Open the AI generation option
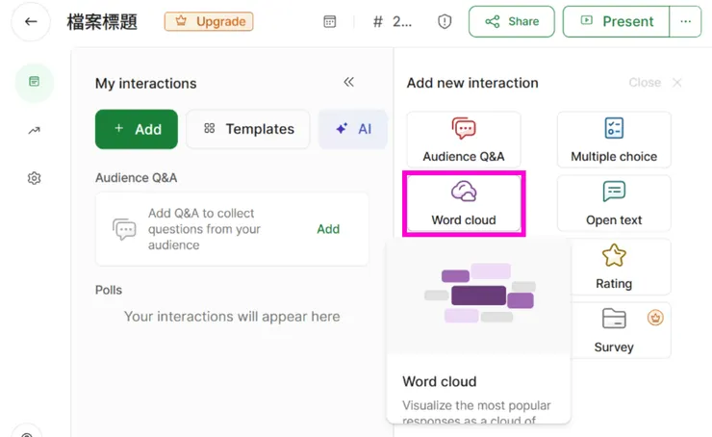This screenshot has height=437, width=712. point(353,129)
